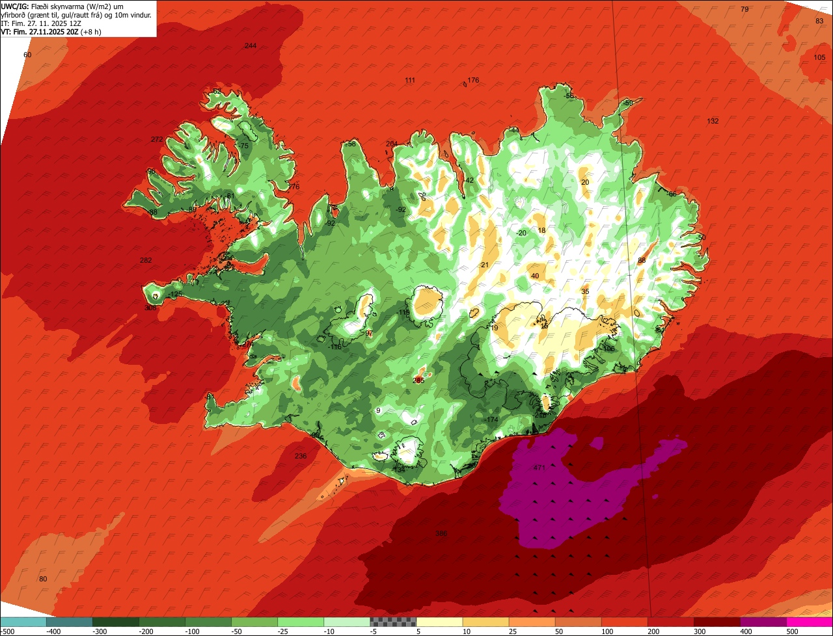
Task: Click the value "471" in the purple zone
Action: coord(539,468)
